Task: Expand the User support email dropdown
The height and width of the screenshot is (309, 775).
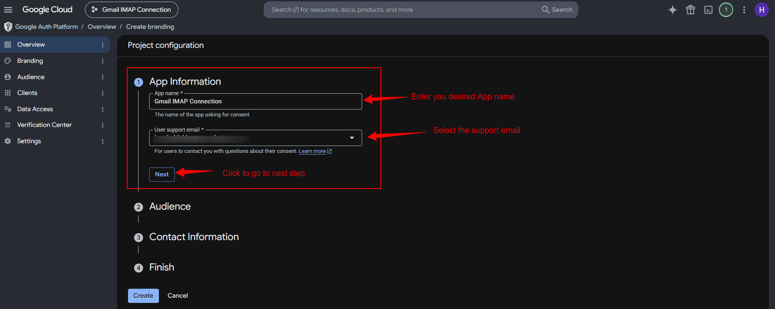Action: point(256,138)
